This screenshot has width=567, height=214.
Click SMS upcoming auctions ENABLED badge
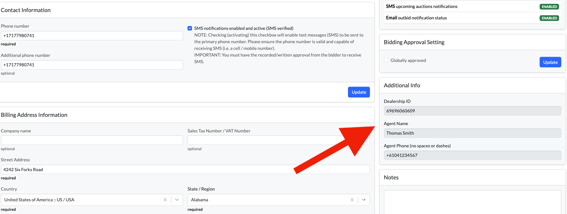click(x=549, y=7)
